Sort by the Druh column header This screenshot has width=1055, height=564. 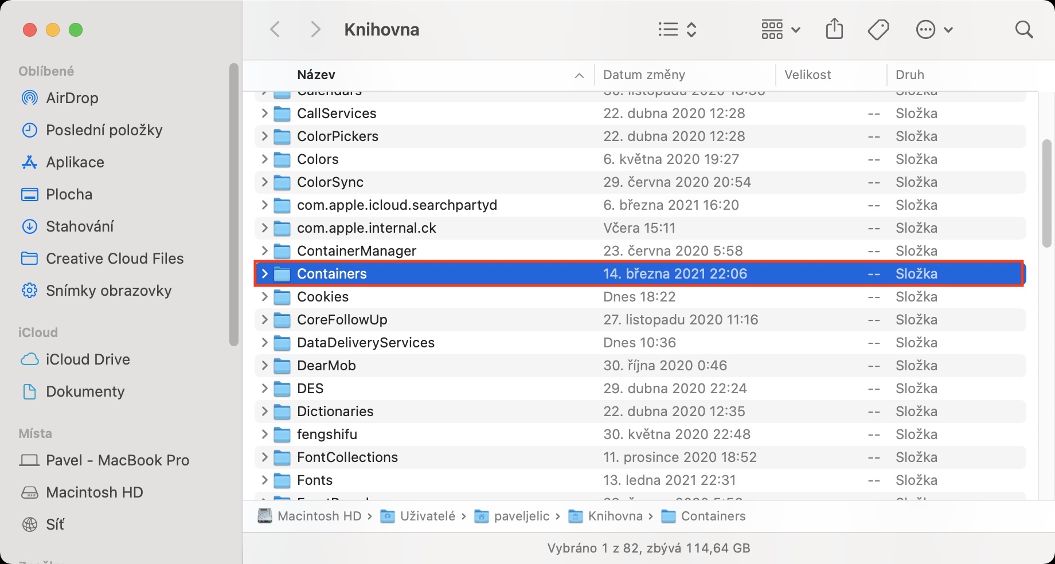(x=910, y=75)
